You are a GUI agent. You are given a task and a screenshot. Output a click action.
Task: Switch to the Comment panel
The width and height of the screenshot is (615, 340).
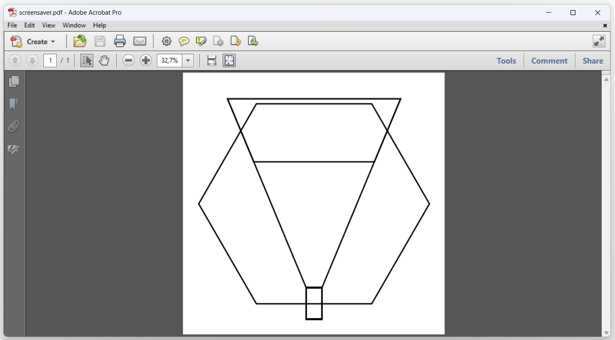(x=549, y=60)
